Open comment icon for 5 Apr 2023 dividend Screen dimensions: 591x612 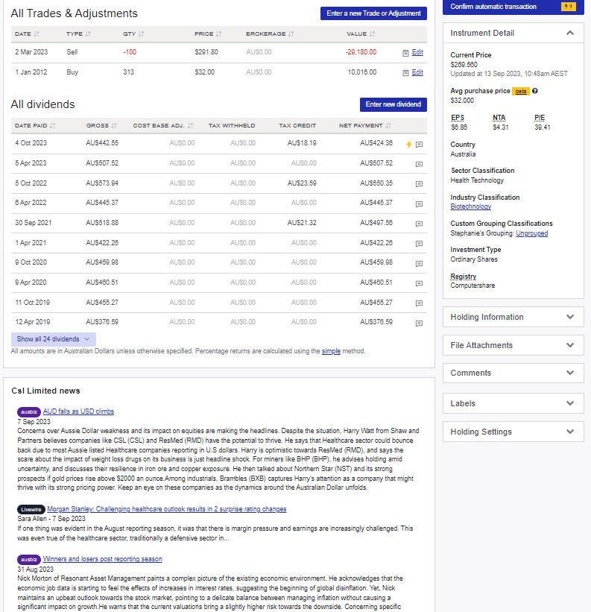tap(419, 164)
